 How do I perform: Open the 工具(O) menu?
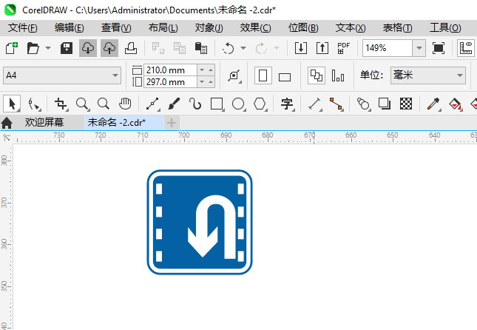click(x=445, y=28)
